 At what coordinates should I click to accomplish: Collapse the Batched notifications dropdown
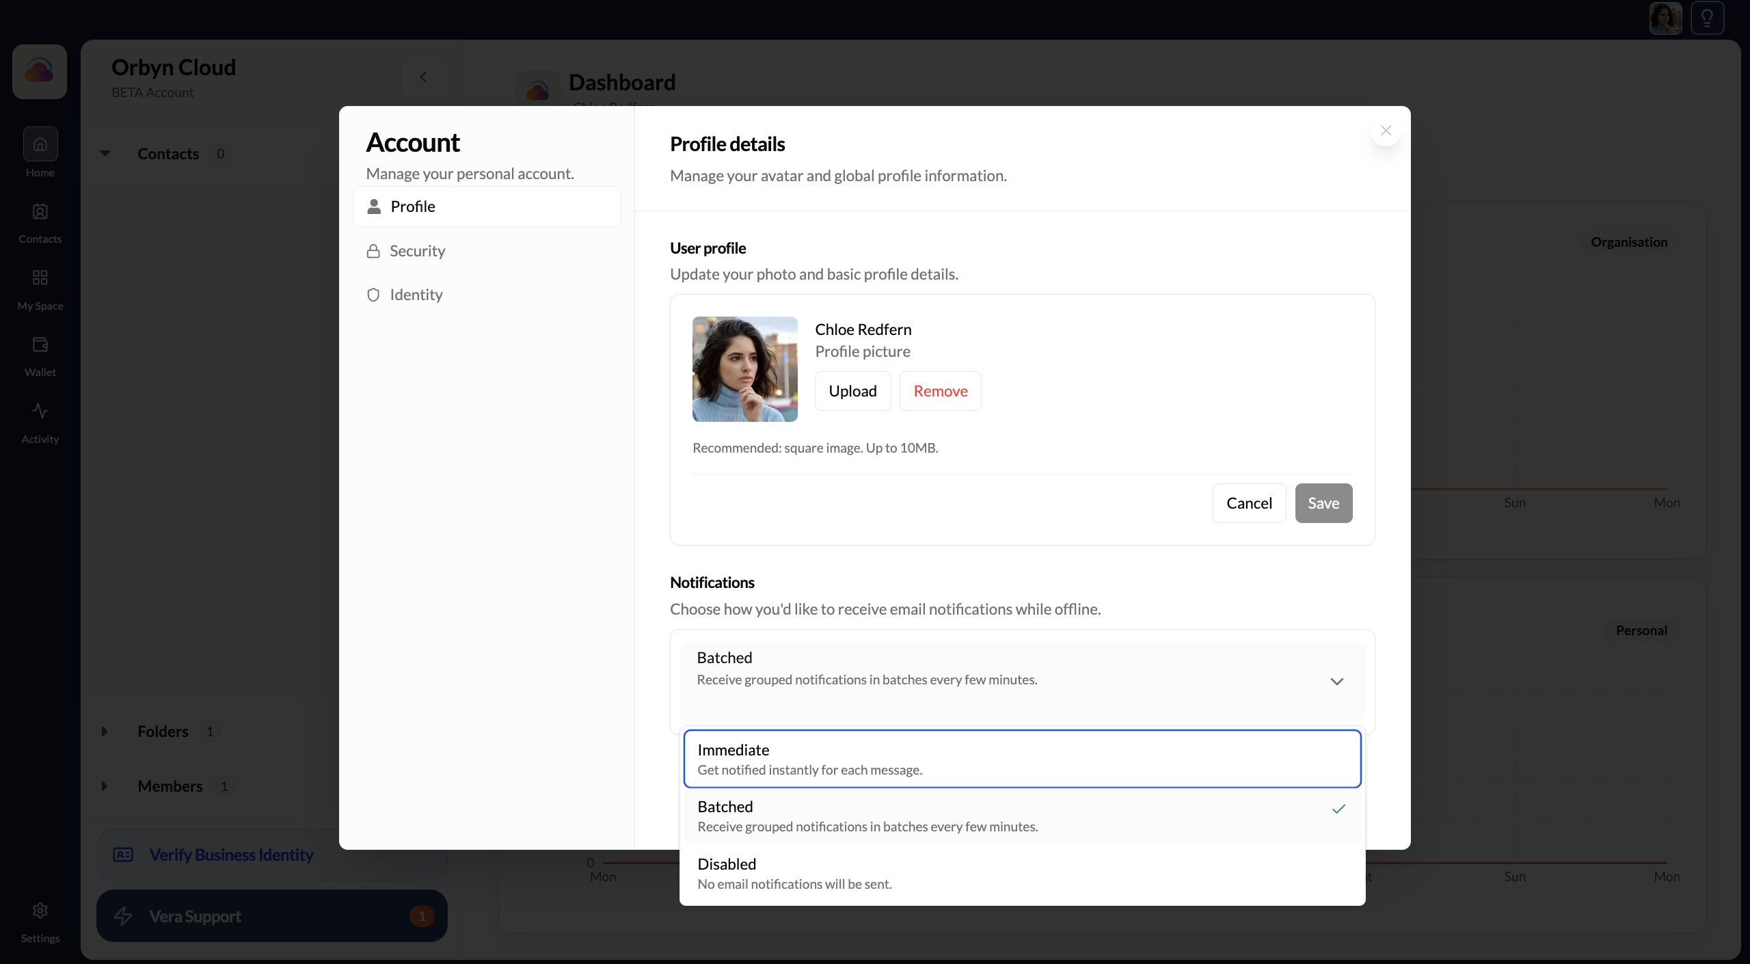tap(1337, 681)
